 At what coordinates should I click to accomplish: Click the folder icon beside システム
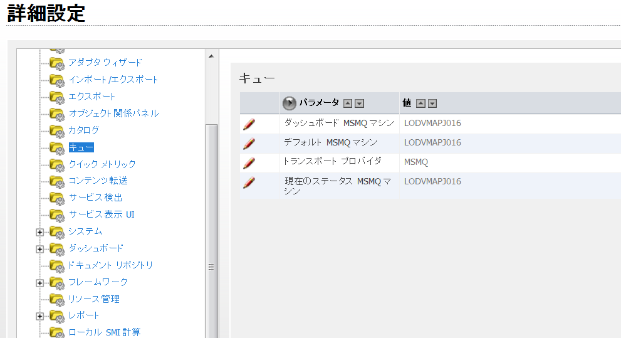click(x=57, y=232)
